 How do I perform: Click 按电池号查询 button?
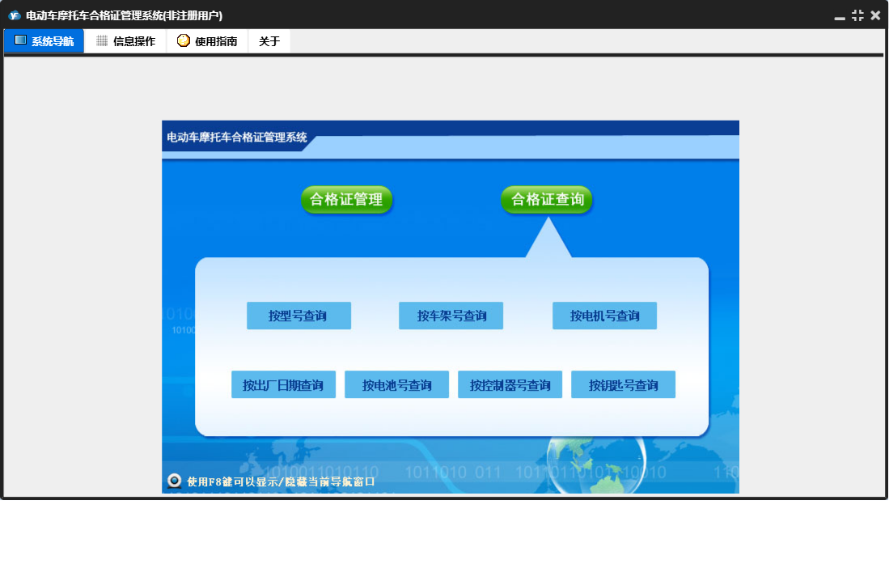coord(396,385)
